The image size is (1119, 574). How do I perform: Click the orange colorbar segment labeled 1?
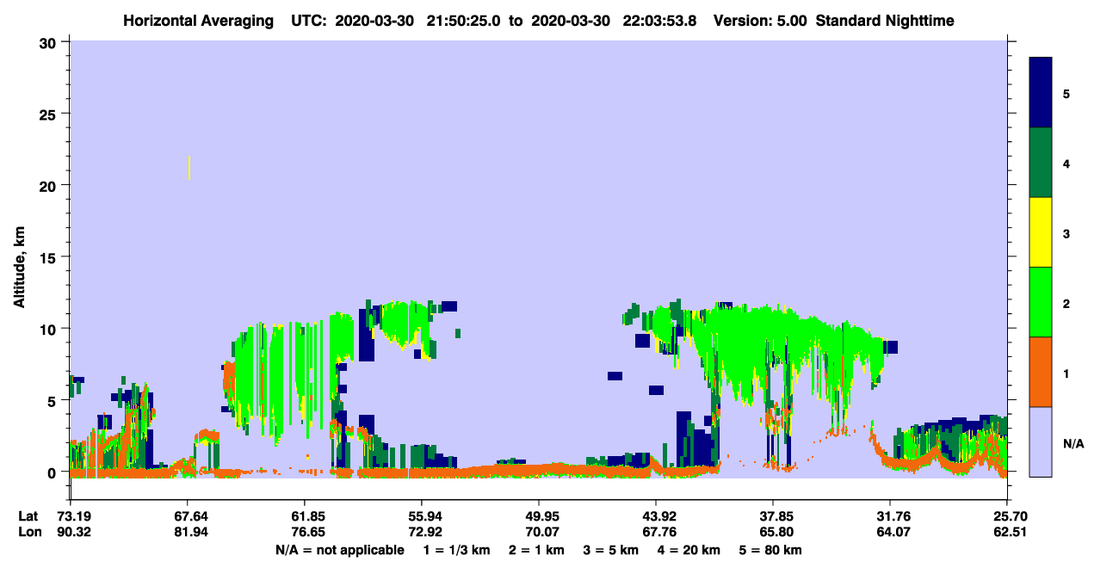coord(1041,372)
